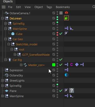Select the Python tag on Master_con+
The image size is (95, 107).
pyautogui.click(x=77, y=65)
